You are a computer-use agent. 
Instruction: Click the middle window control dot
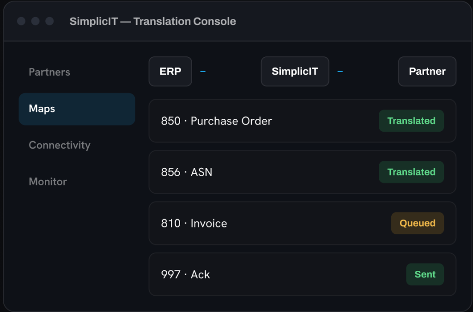click(x=35, y=21)
